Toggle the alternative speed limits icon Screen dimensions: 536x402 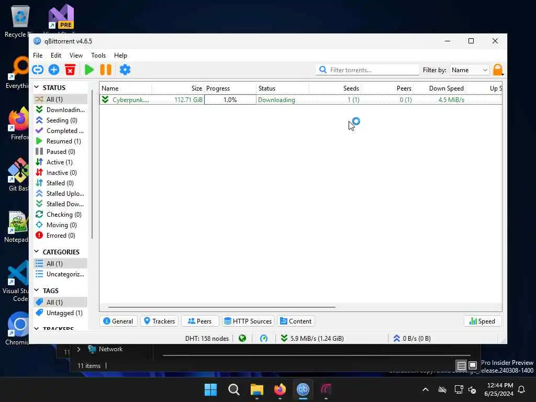[x=264, y=339]
